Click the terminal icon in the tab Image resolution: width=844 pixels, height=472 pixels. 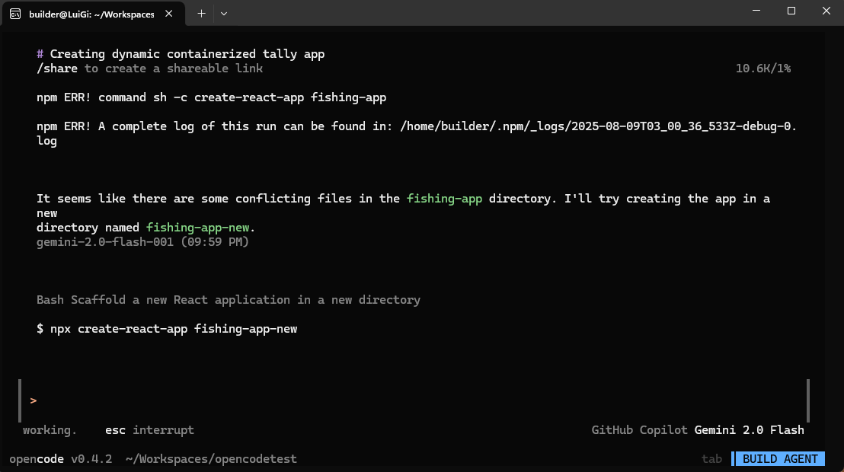15,14
